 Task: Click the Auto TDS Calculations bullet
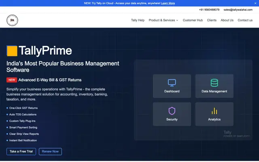[x=23, y=114]
